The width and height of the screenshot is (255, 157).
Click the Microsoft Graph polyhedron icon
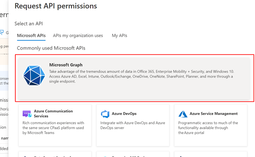tap(34, 76)
